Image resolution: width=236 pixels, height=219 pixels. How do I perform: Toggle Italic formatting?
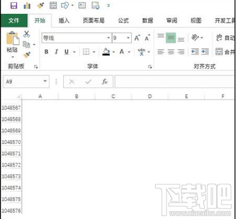[57, 52]
